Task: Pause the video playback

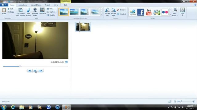Action: 35,71
